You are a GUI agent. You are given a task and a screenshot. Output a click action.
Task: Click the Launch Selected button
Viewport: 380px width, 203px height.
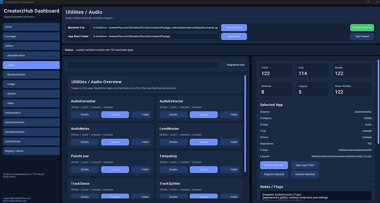274,165
